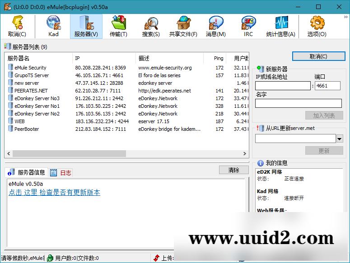Click the IP or domain address field
Screen dimensions: 350x263
pos(283,86)
